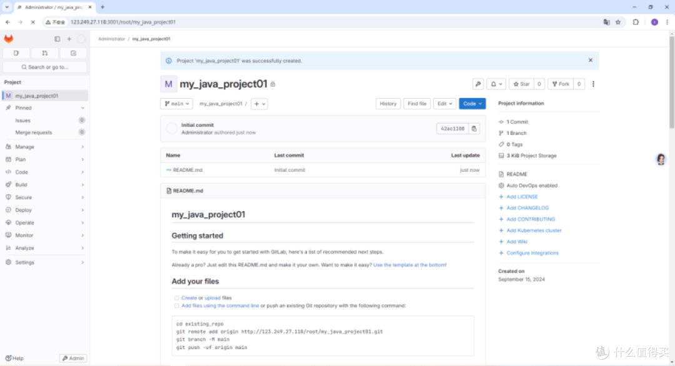Viewport: 675px width, 366px height.
Task: Open the browser tab search dropdown
Action: point(7,7)
